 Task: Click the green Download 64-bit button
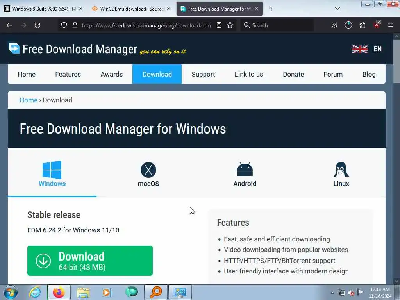(x=90, y=261)
